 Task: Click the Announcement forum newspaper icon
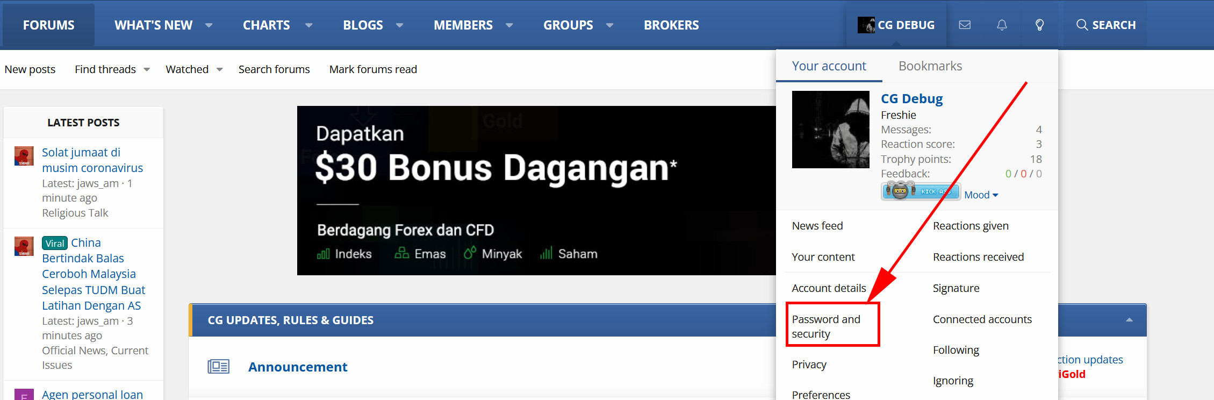coord(218,367)
